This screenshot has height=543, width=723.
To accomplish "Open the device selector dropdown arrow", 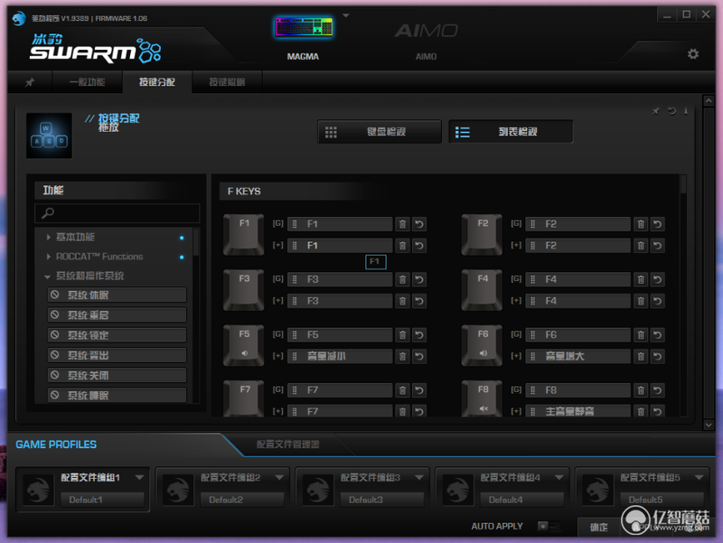I will (346, 15).
